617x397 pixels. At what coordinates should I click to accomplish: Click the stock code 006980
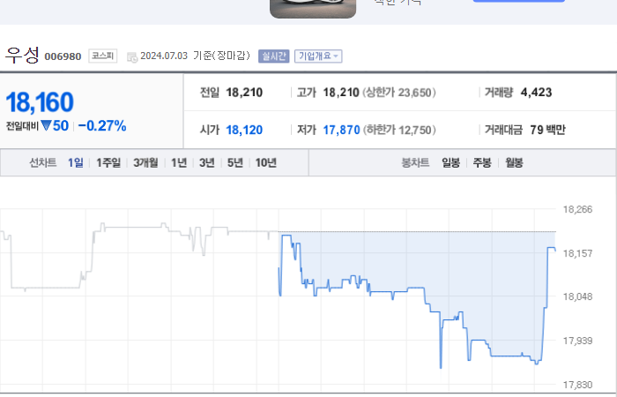pyautogui.click(x=63, y=56)
